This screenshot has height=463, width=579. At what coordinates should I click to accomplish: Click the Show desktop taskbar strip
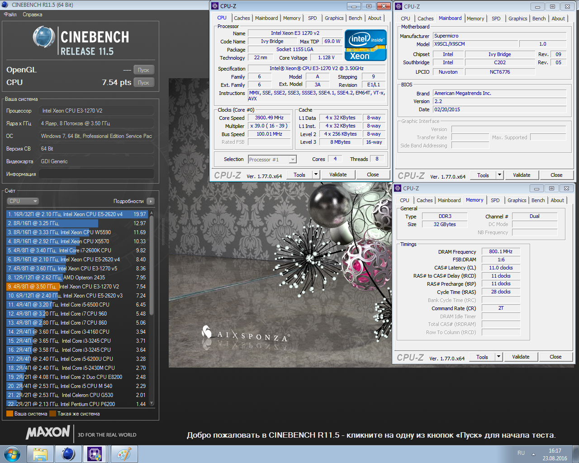[x=576, y=454]
